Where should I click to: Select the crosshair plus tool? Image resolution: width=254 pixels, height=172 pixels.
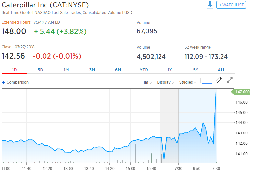coord(207,80)
